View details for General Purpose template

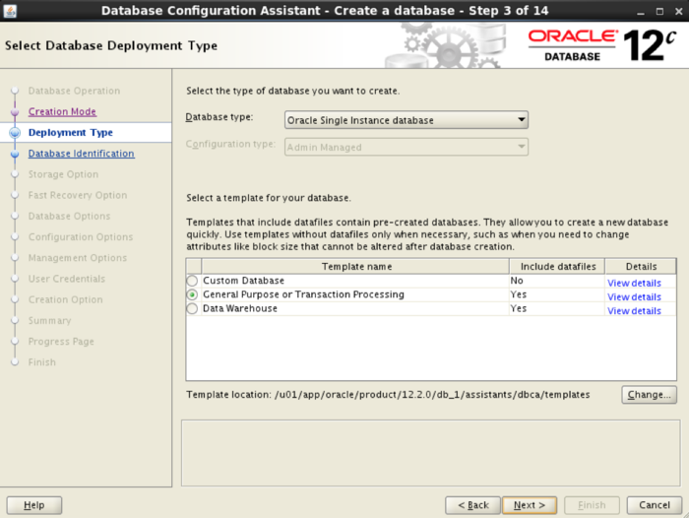(634, 296)
